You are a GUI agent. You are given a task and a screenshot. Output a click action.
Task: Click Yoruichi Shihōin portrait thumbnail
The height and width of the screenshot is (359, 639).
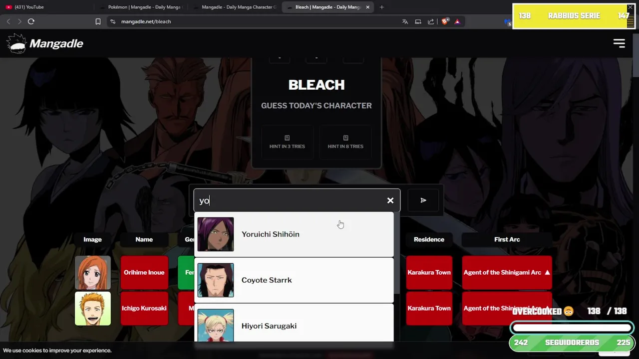[x=216, y=234]
